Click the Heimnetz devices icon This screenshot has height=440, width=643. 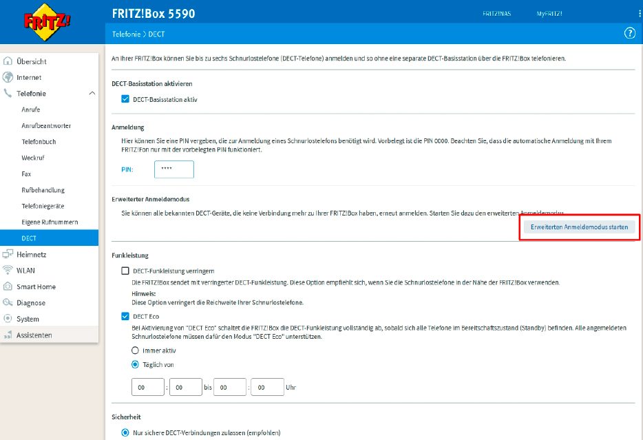pyautogui.click(x=8, y=254)
